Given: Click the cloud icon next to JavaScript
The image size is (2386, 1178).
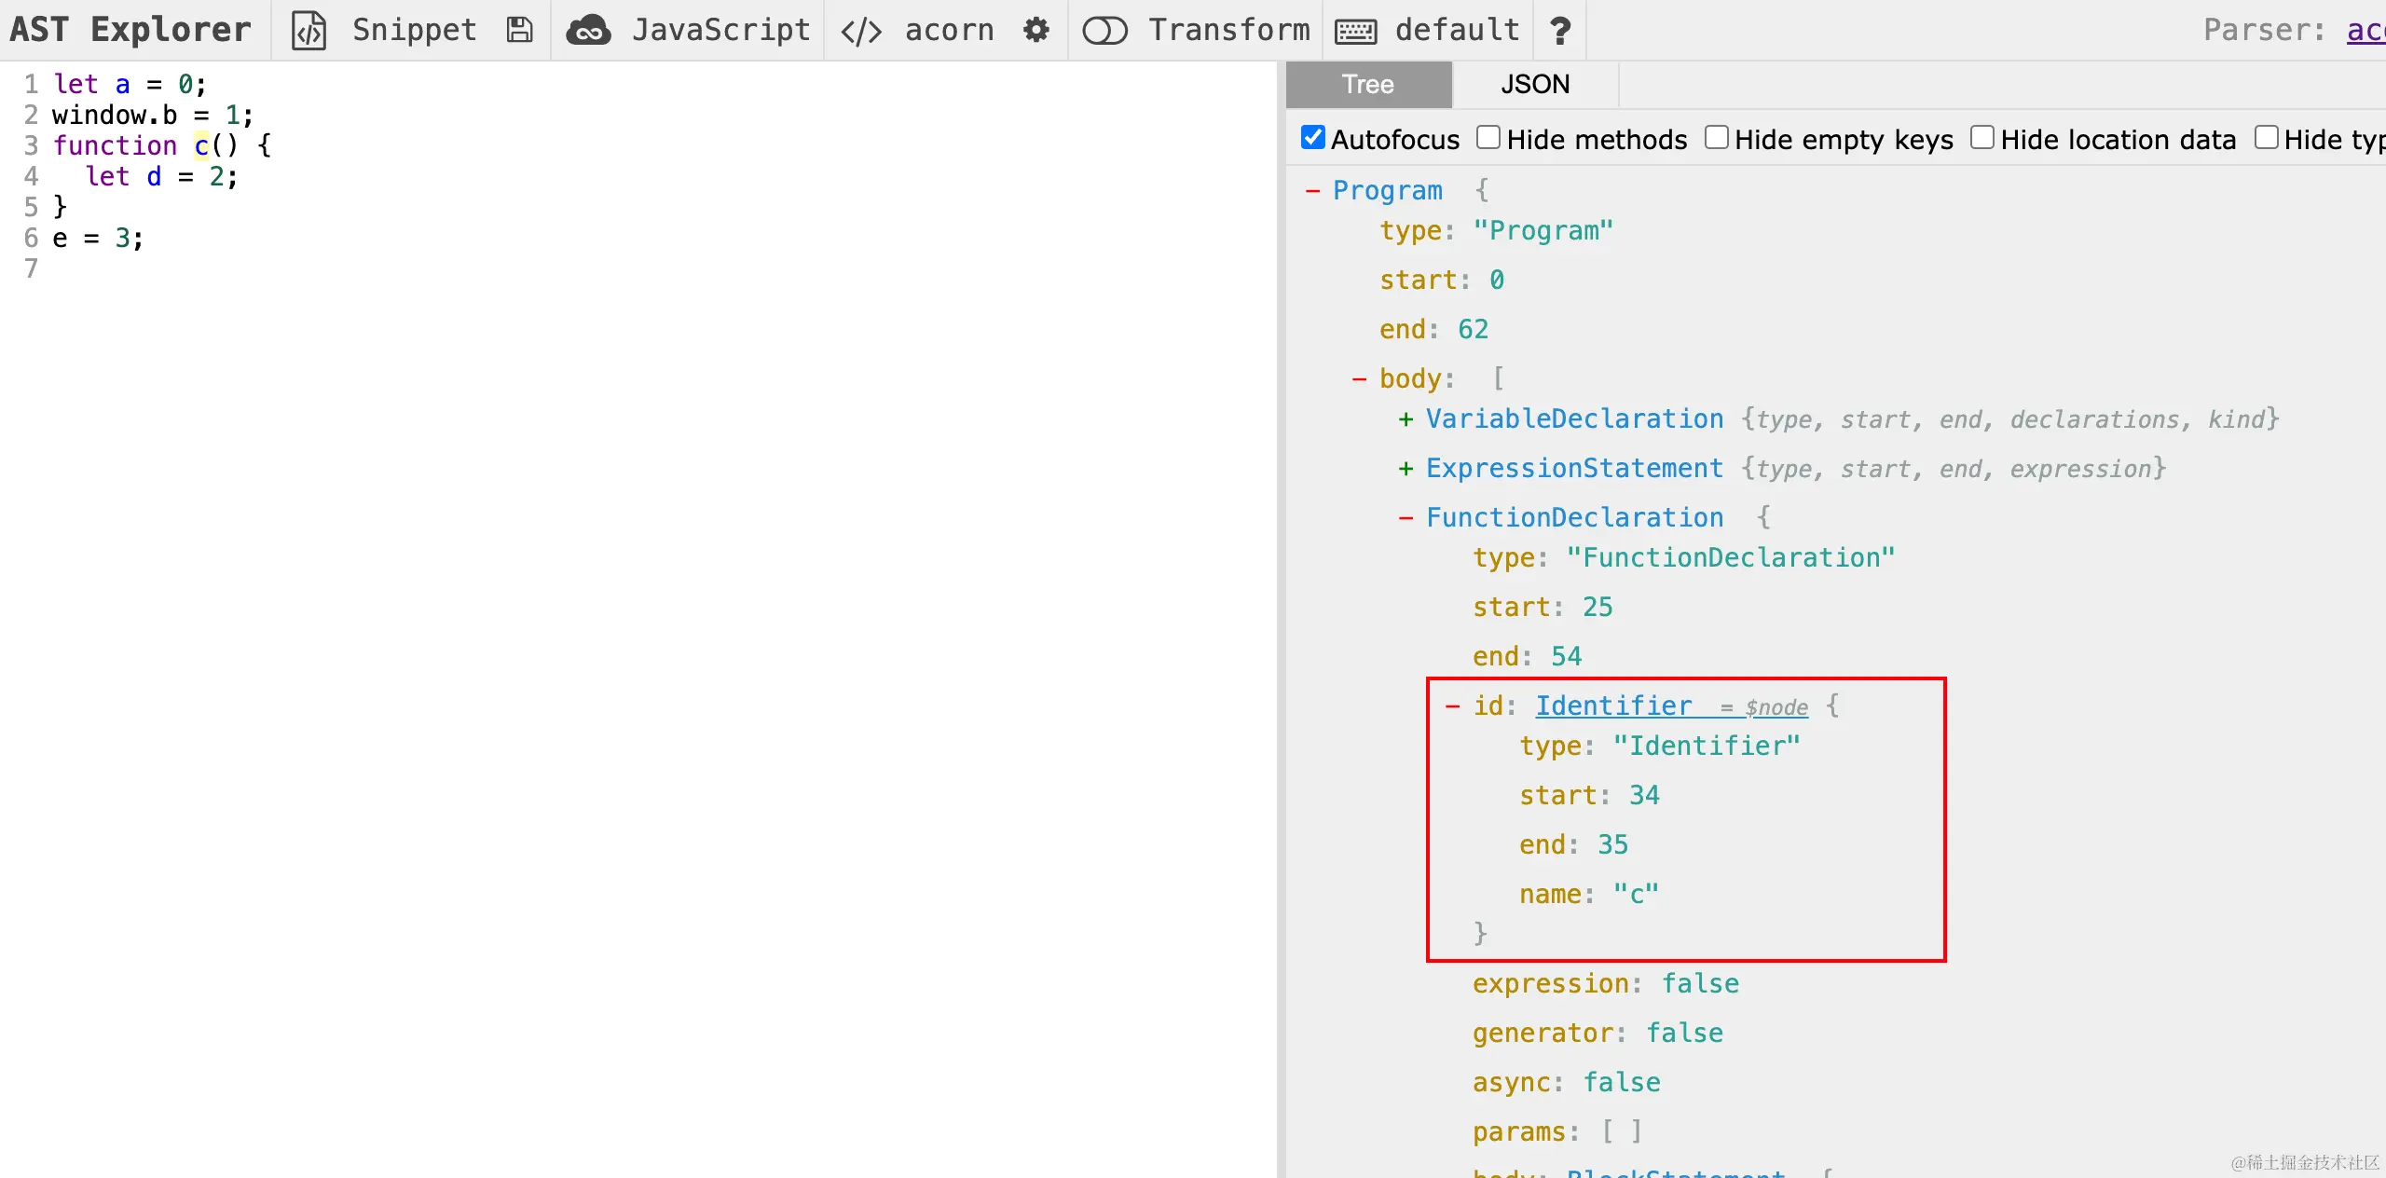Looking at the screenshot, I should (x=588, y=31).
